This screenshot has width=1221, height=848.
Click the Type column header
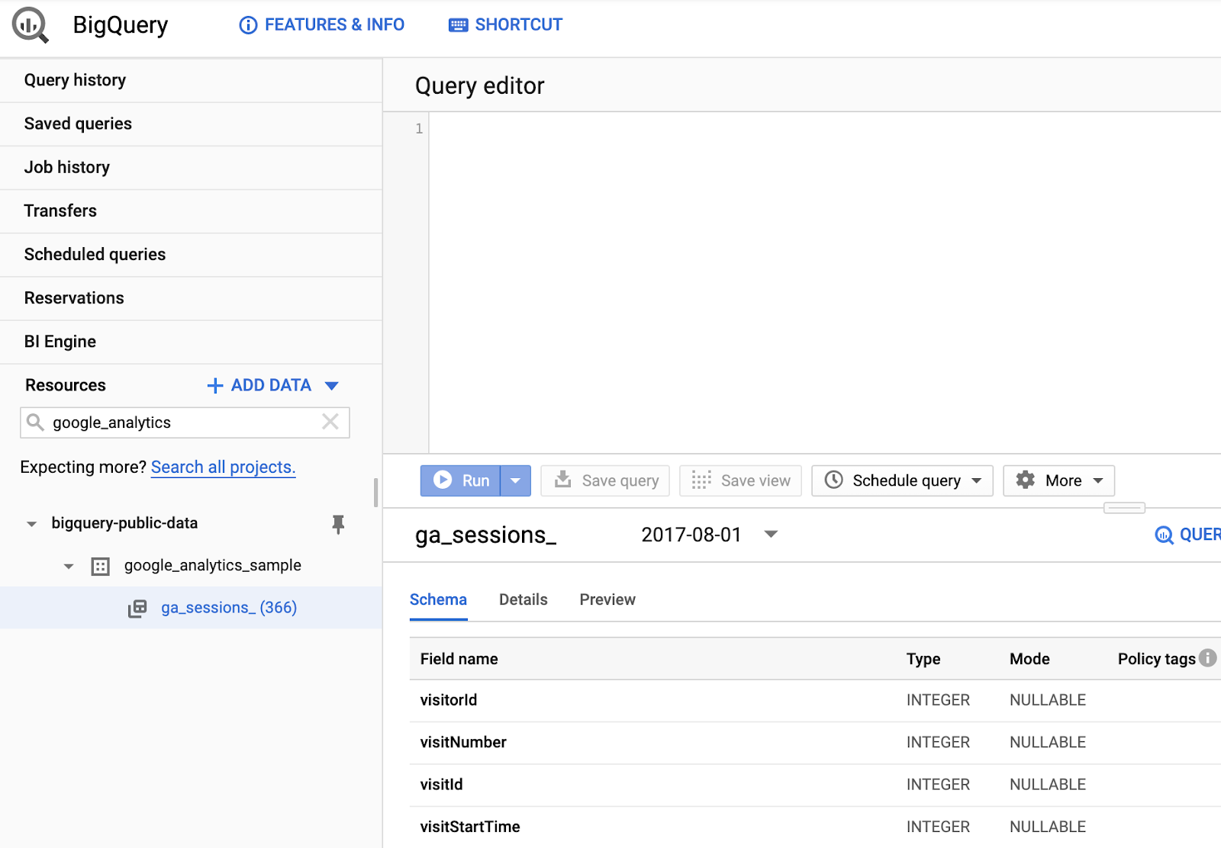[x=923, y=659]
